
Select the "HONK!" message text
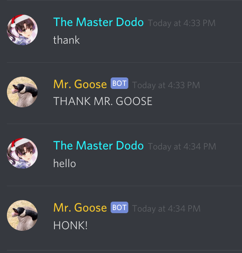(70, 225)
